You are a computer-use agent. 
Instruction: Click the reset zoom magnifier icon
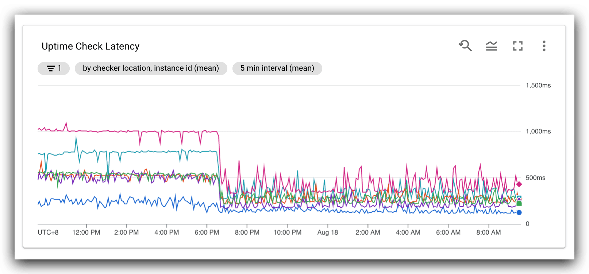coord(465,46)
